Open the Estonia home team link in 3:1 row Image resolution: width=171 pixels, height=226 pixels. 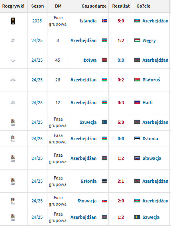tap(89, 181)
